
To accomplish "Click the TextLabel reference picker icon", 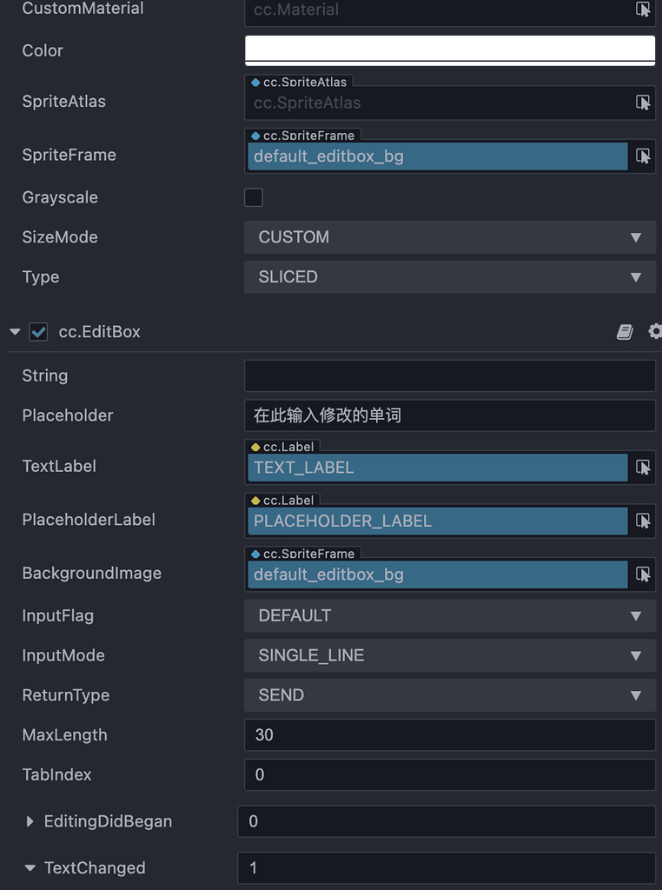I will [642, 468].
